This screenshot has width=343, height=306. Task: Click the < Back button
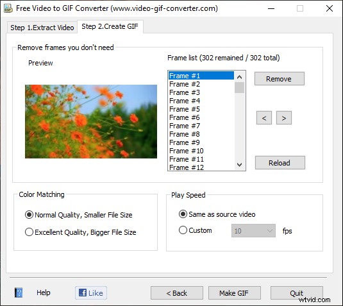177,293
